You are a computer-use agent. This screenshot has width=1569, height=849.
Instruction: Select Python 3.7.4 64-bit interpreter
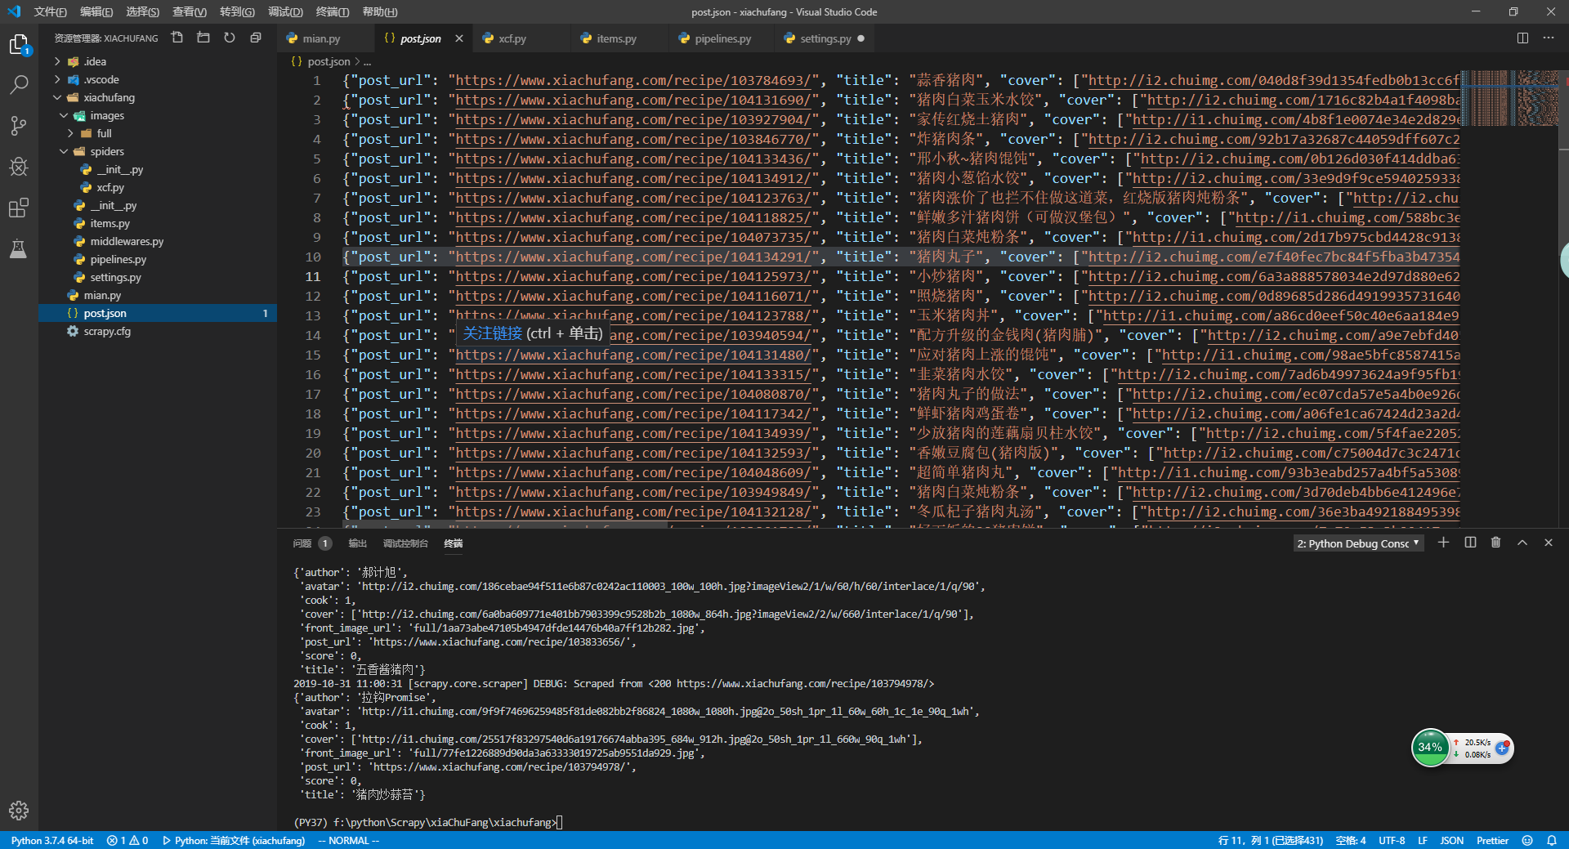[52, 840]
